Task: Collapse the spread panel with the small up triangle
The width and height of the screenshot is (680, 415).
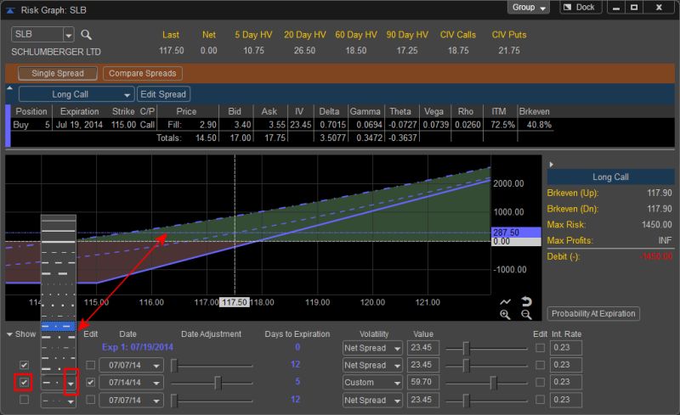Action: point(9,88)
